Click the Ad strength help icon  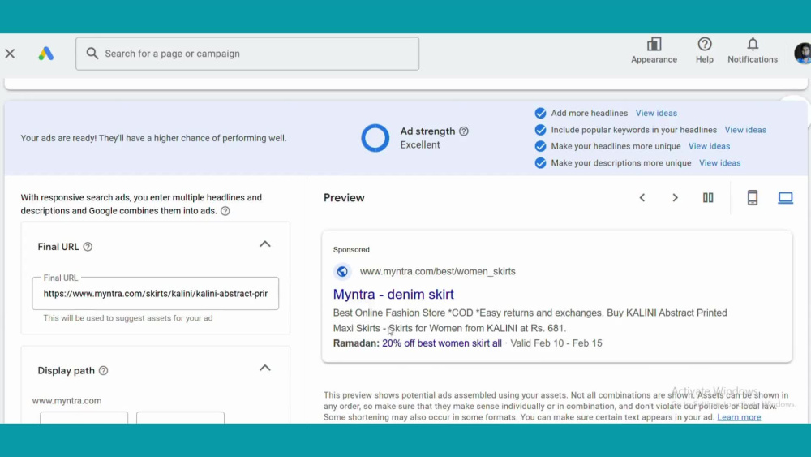click(464, 131)
